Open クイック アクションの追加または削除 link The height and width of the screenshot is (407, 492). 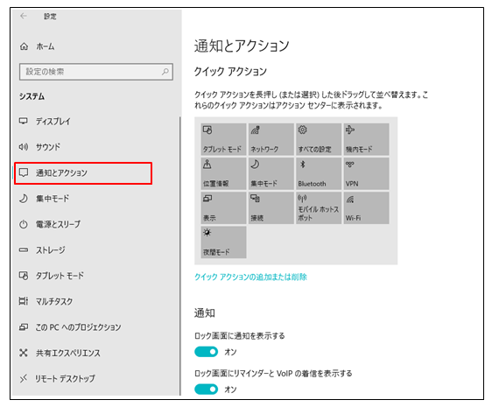point(250,277)
